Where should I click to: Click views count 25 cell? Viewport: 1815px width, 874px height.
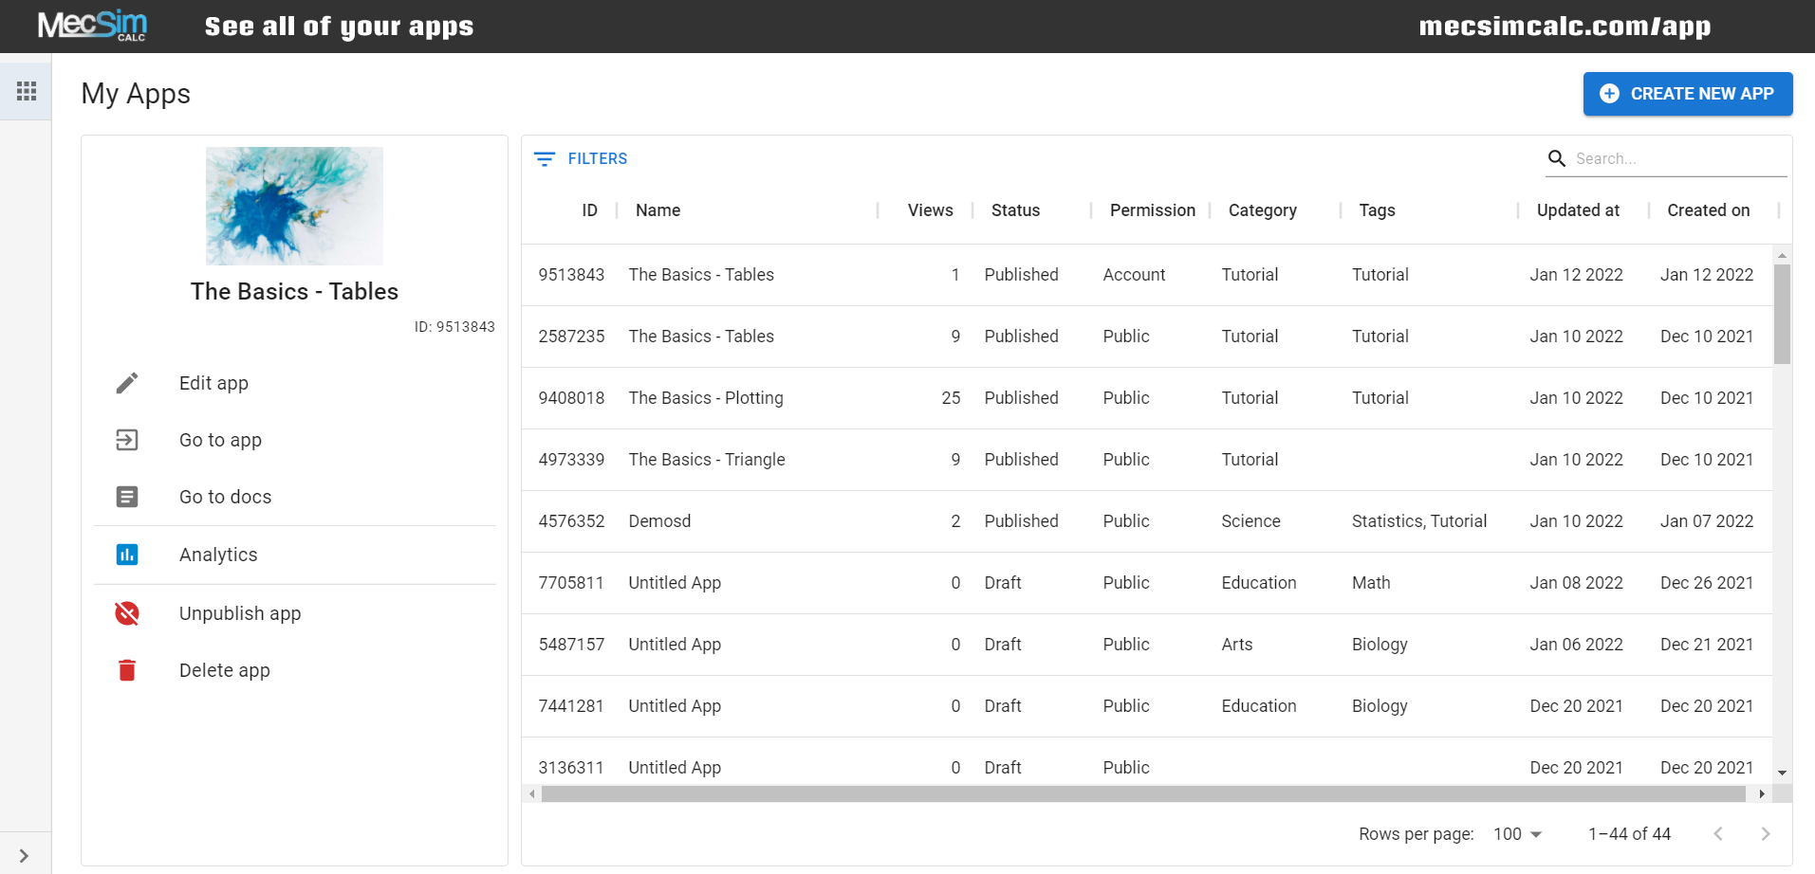click(x=951, y=398)
